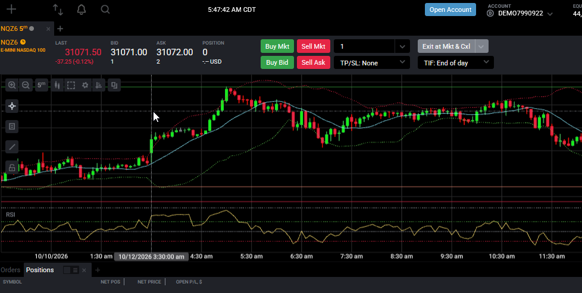Toggle the drawings lock padlock
The width and height of the screenshot is (582, 293).
tap(12, 168)
